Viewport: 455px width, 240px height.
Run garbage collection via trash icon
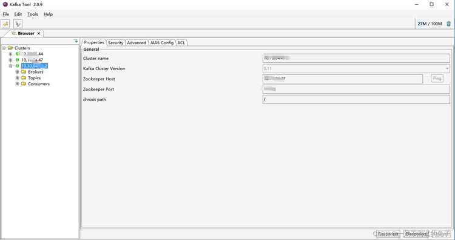(448, 24)
